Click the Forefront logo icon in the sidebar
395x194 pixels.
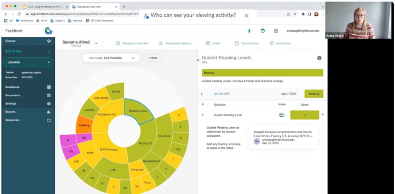point(48,30)
